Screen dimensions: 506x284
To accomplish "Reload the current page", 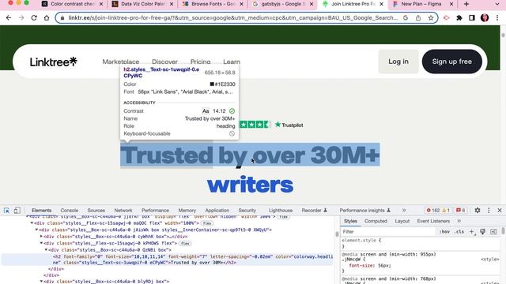I will click(34, 17).
